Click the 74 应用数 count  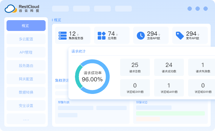(111, 34)
